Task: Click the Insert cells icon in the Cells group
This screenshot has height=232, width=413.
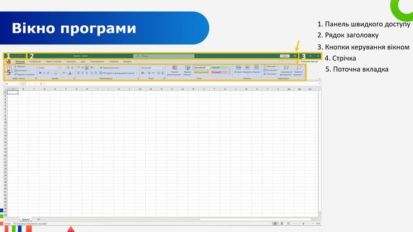Action: click(x=238, y=68)
